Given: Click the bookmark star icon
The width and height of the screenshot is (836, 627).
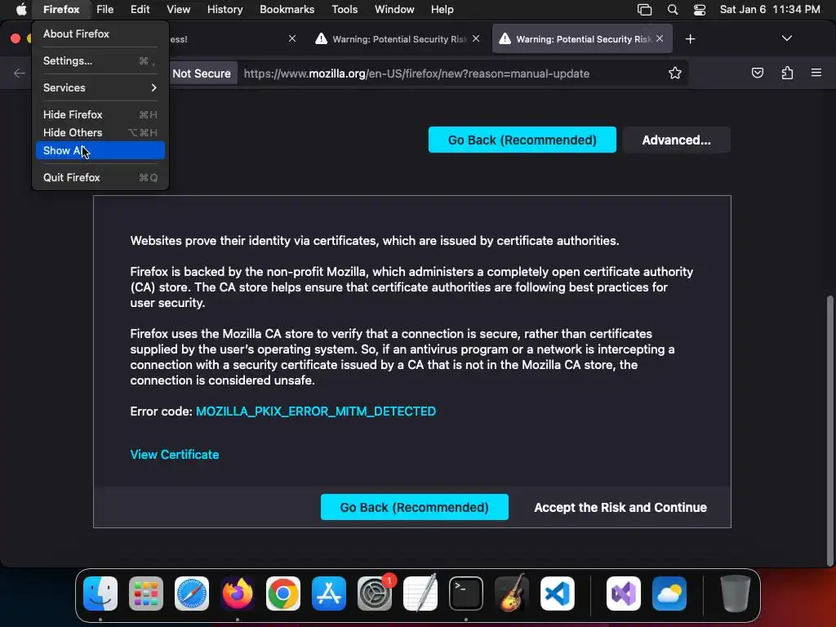Looking at the screenshot, I should click(674, 73).
